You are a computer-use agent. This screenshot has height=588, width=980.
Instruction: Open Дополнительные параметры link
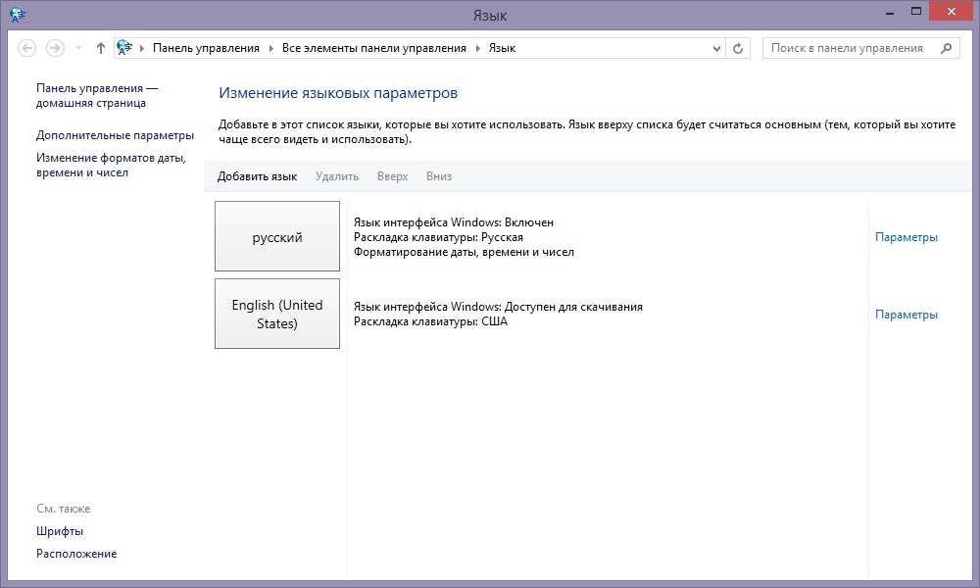[115, 135]
